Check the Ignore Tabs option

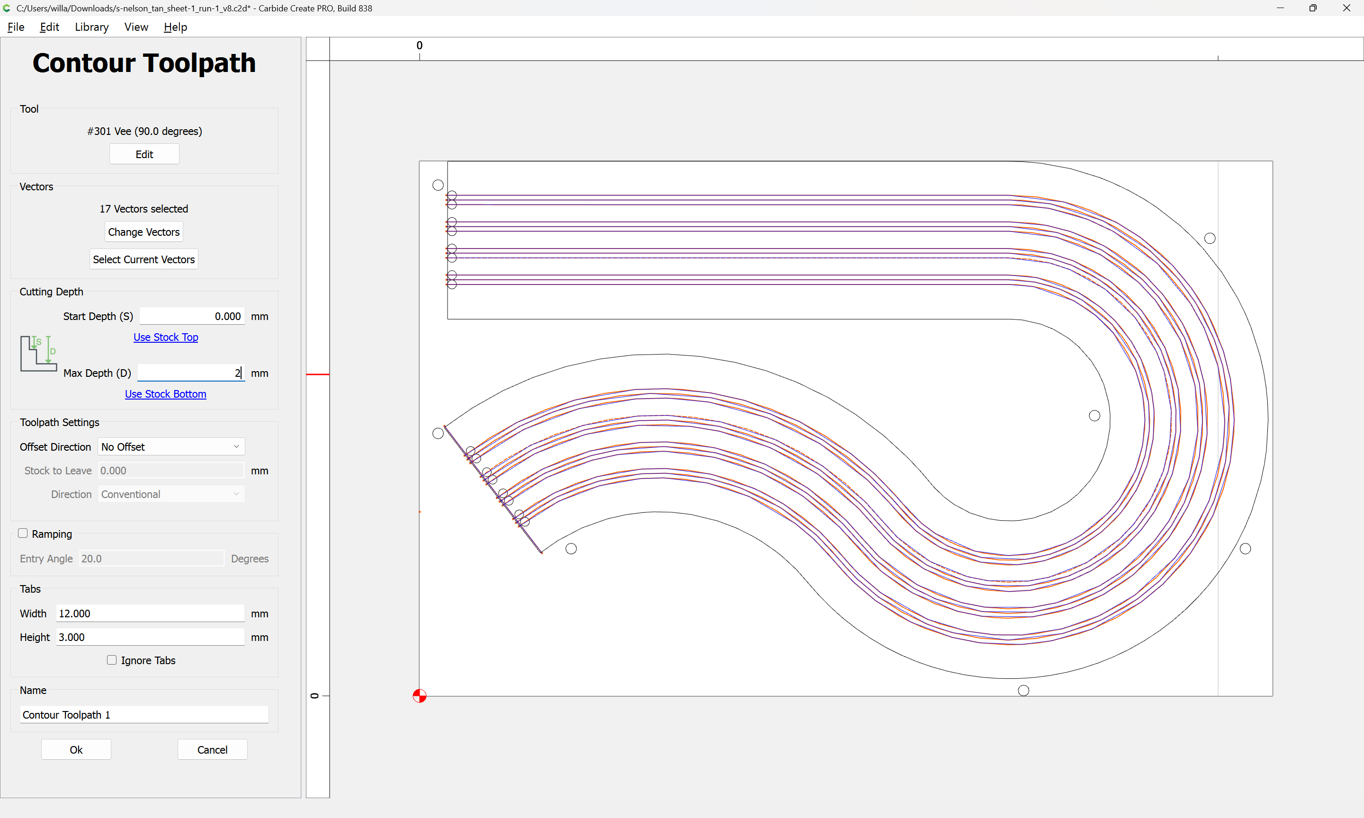[112, 660]
